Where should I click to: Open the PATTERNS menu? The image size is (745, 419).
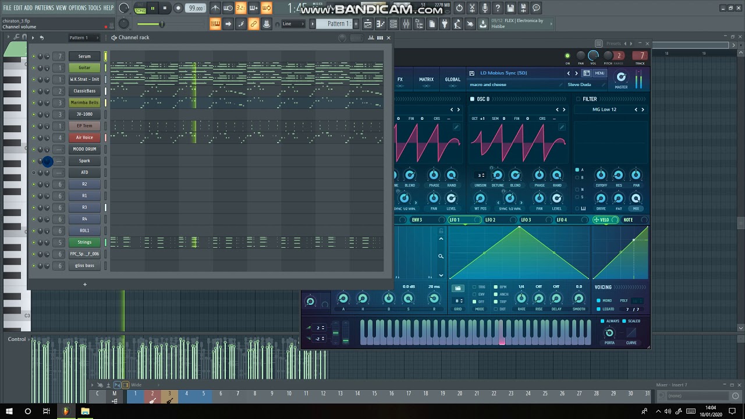pyautogui.click(x=44, y=8)
